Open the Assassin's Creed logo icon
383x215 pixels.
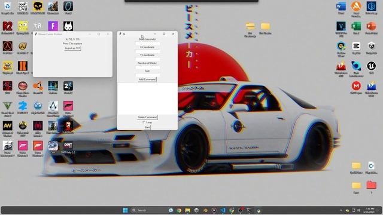[53, 107]
